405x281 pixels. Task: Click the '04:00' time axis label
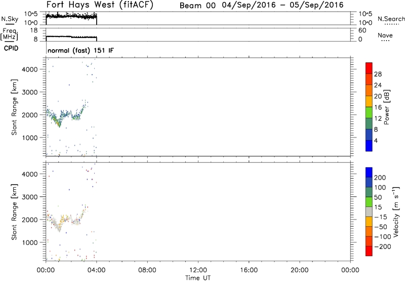tap(97, 270)
